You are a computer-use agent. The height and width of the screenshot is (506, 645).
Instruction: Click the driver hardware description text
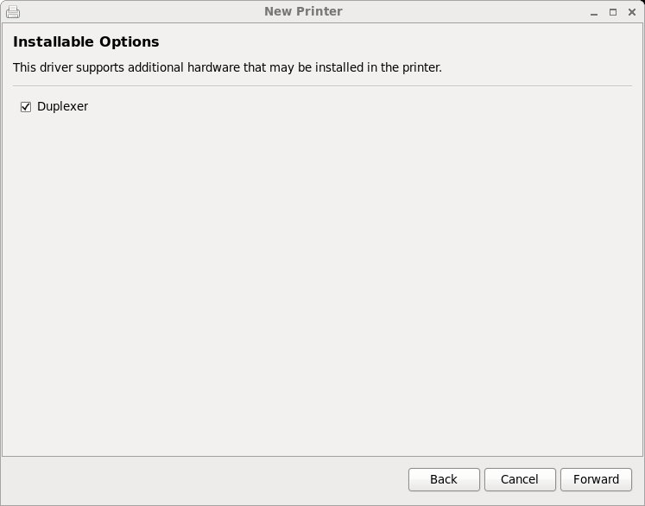pyautogui.click(x=227, y=67)
